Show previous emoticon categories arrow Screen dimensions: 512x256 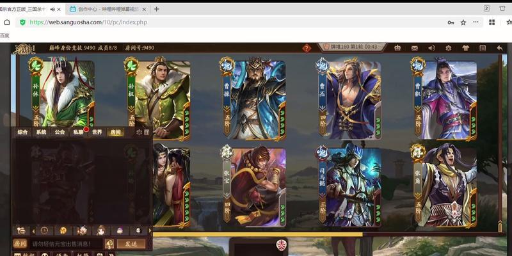point(33,231)
